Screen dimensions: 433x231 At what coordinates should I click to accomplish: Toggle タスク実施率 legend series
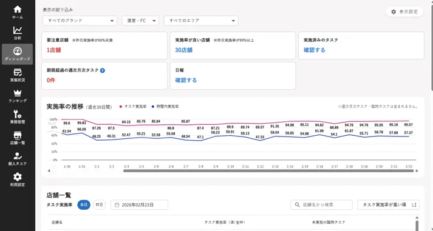(x=133, y=107)
